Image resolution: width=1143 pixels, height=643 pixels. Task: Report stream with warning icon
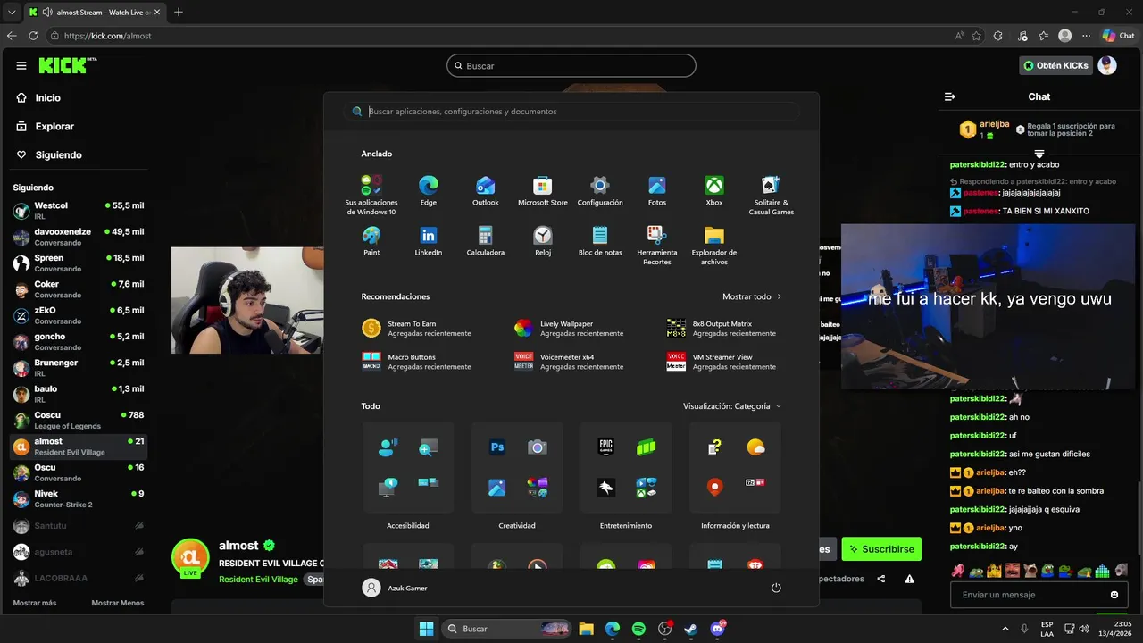coord(909,579)
